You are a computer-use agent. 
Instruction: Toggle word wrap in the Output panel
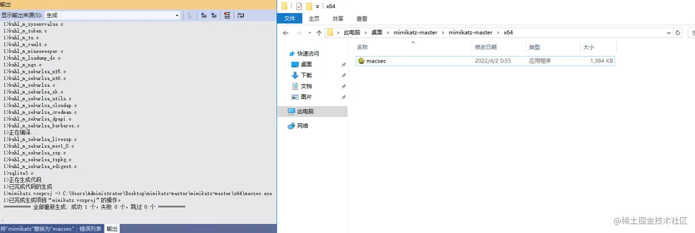[x=241, y=15]
